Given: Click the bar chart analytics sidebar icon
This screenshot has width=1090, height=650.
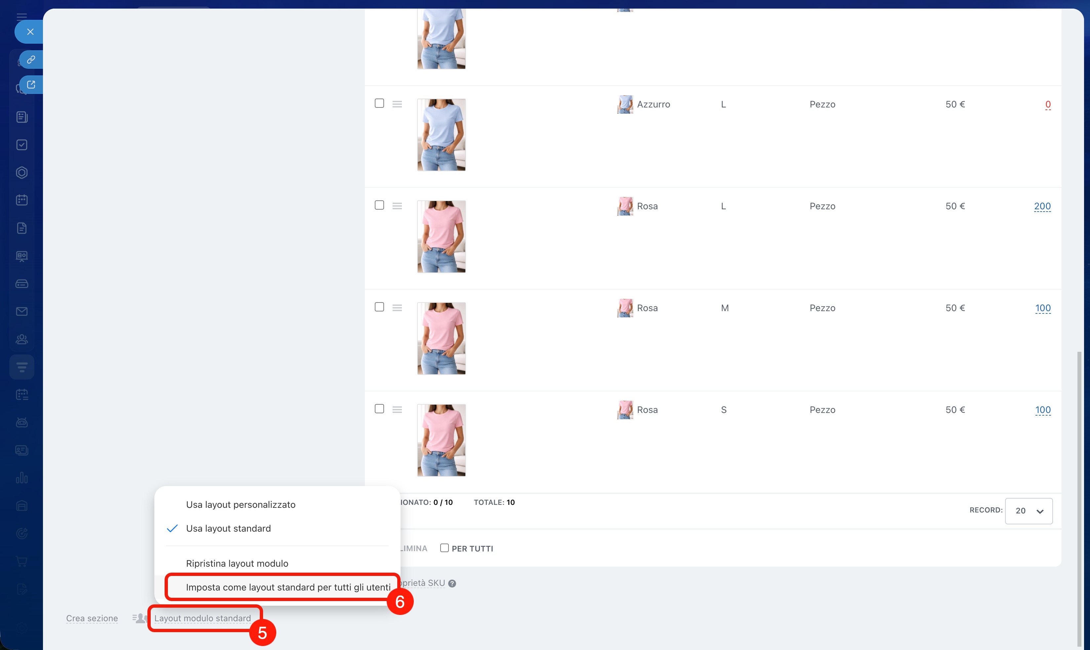Looking at the screenshot, I should 22,478.
